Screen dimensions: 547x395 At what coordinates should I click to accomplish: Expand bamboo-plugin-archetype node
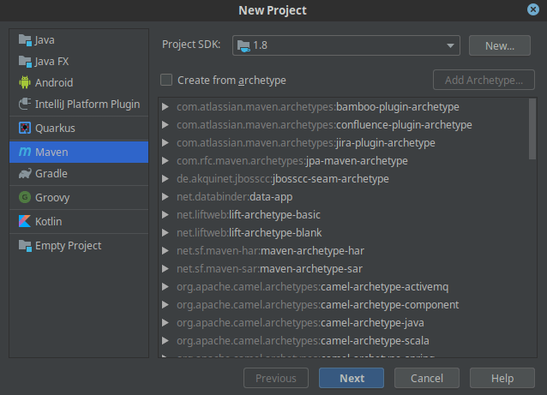coord(165,107)
